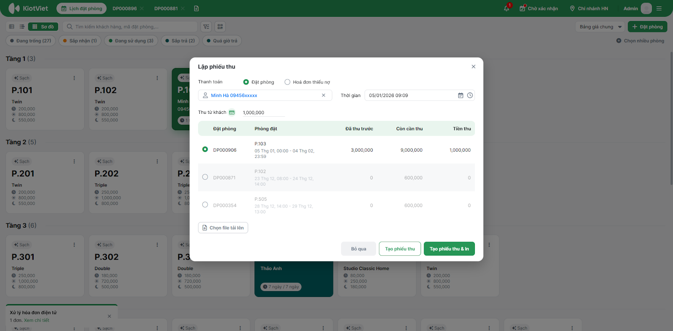Click Tạo phiếu thu & In button
673x331 pixels.
[449, 249]
